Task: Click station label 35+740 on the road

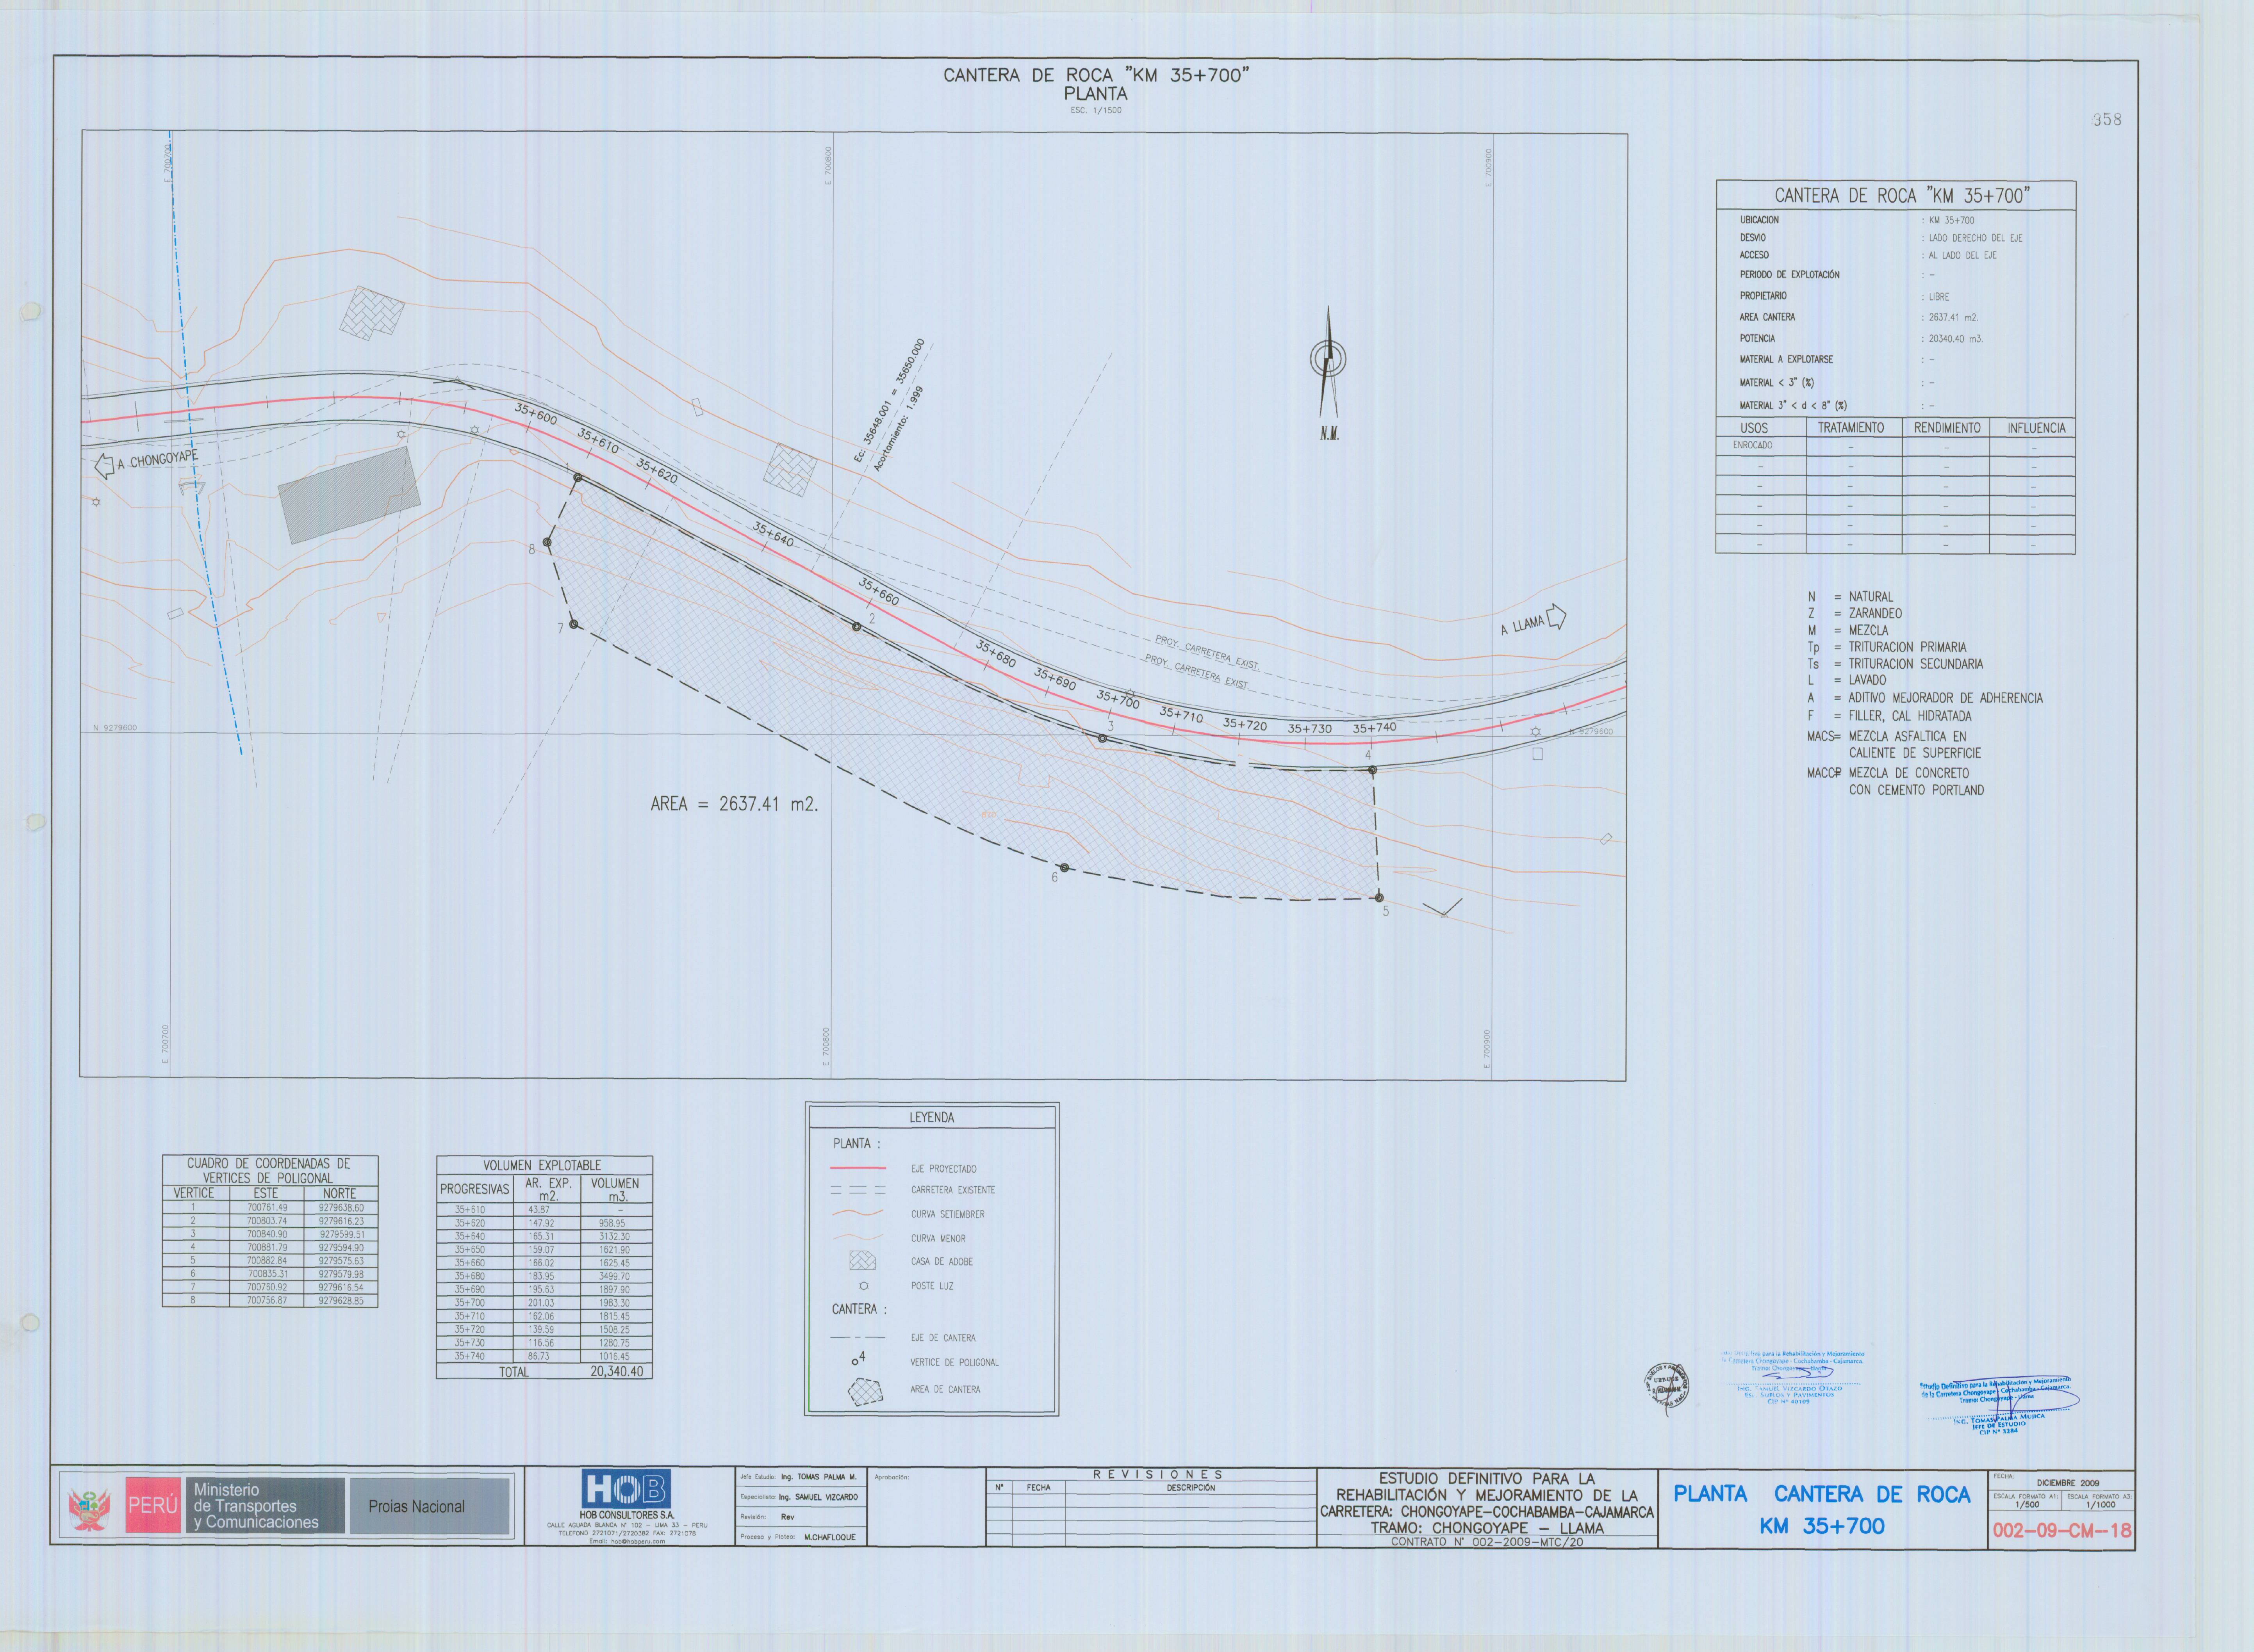Action: [1374, 728]
